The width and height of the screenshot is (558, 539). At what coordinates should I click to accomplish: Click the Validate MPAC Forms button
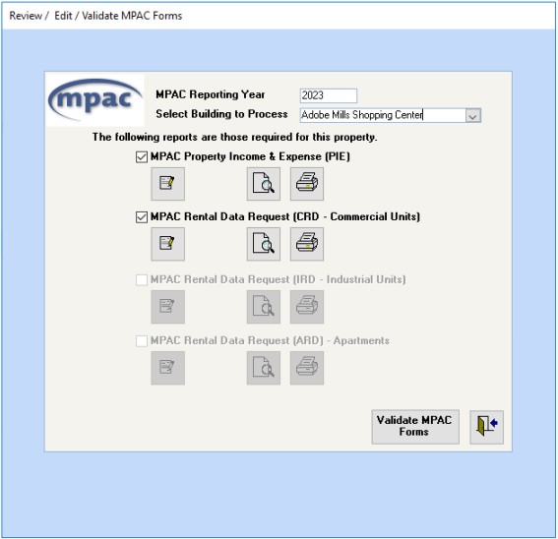coord(415,427)
